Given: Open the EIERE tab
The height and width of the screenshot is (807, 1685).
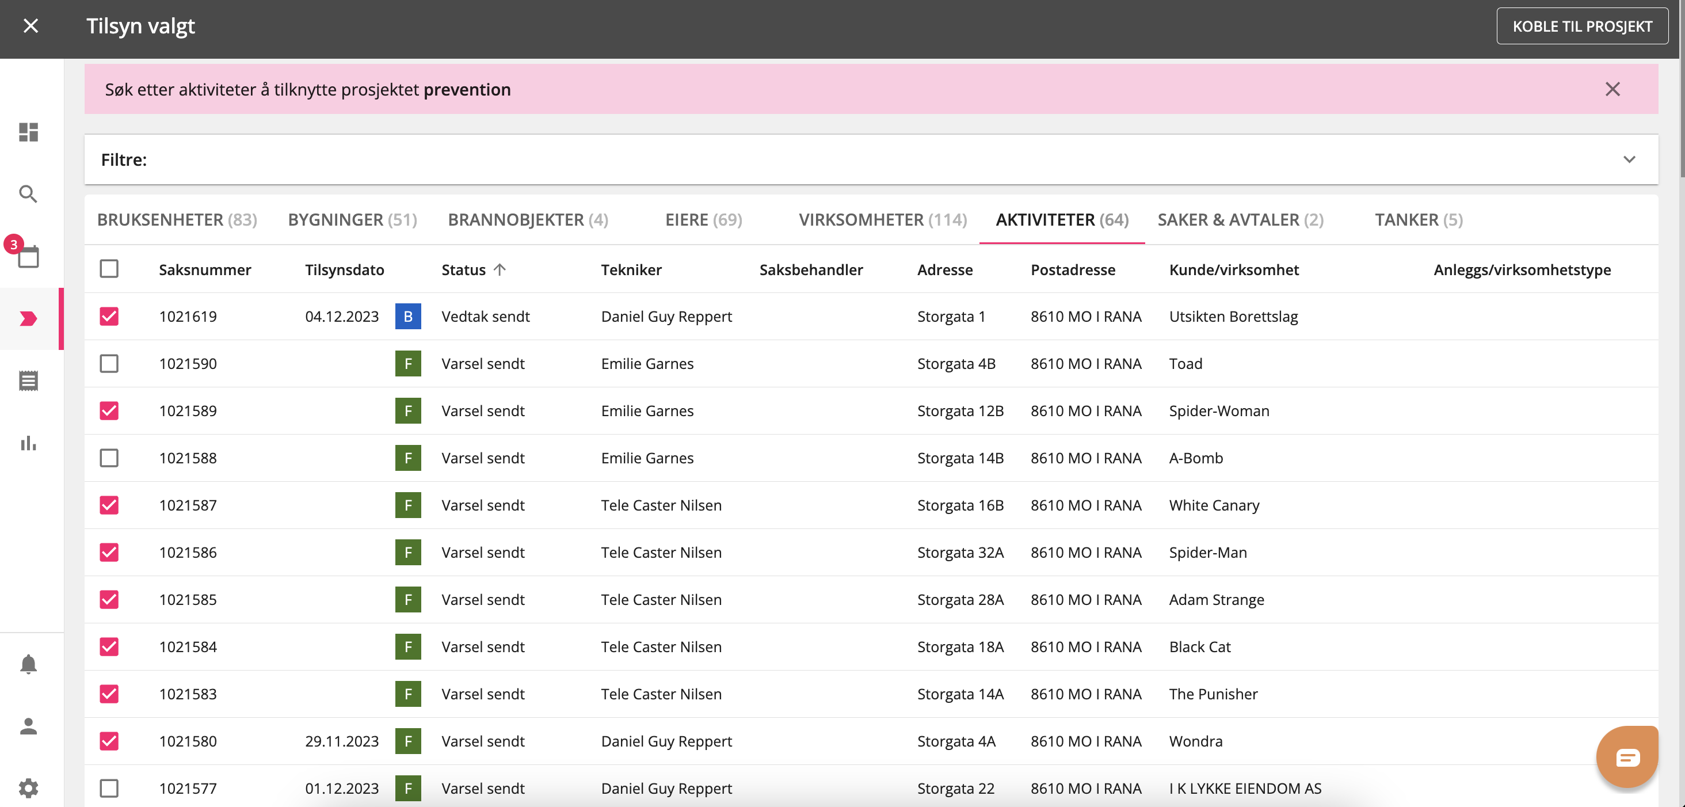Looking at the screenshot, I should pyautogui.click(x=704, y=220).
